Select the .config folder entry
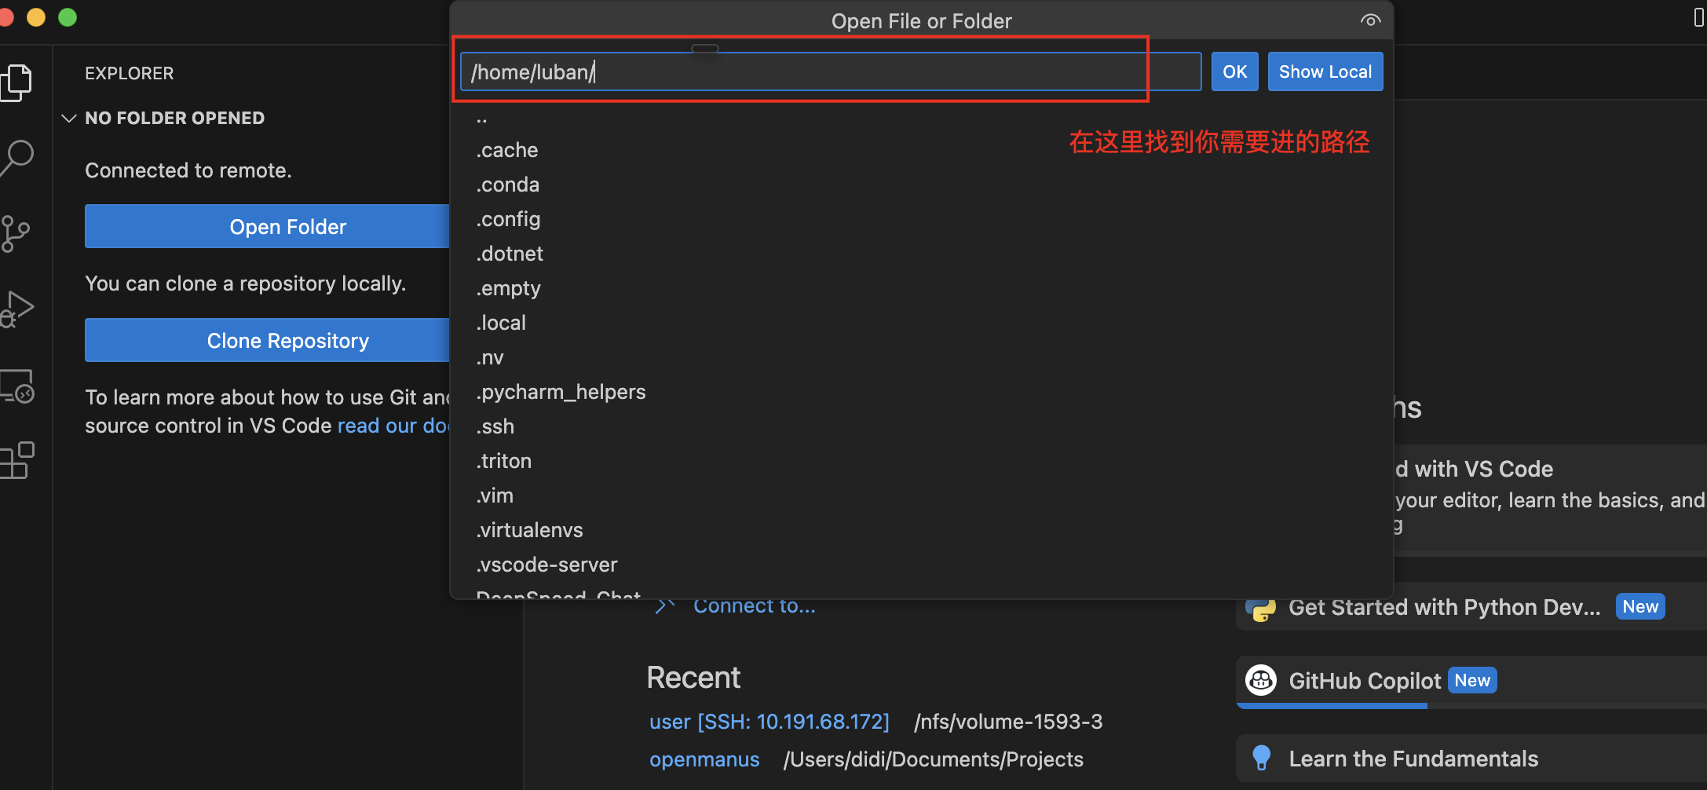Image resolution: width=1707 pixels, height=790 pixels. (x=922, y=219)
